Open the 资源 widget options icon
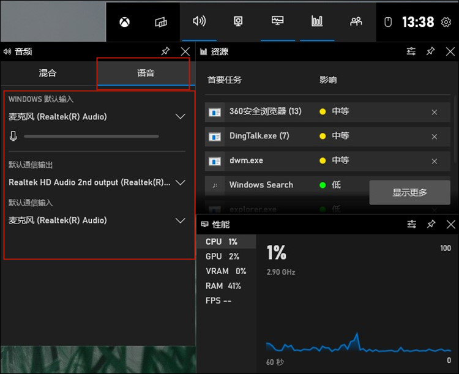This screenshot has height=374, width=459. point(411,51)
